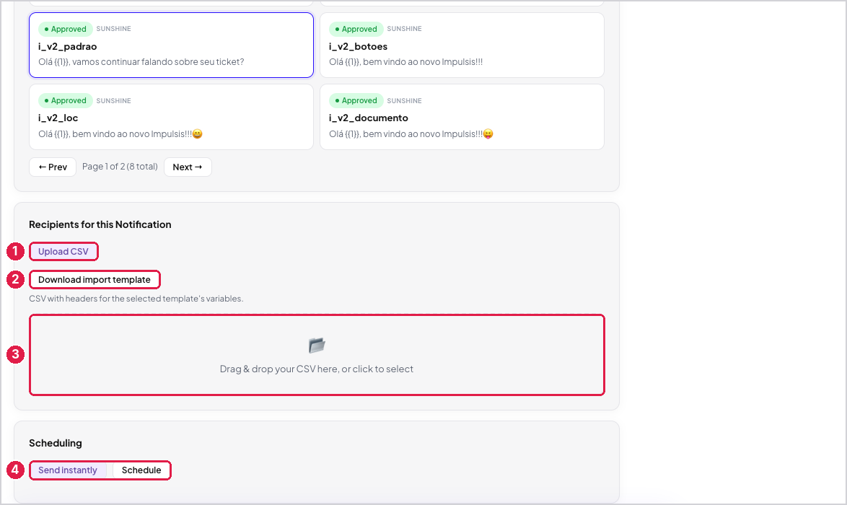The width and height of the screenshot is (847, 505).
Task: Click 'vamos continuar falando sobre seu ticket?' text
Action: [158, 62]
